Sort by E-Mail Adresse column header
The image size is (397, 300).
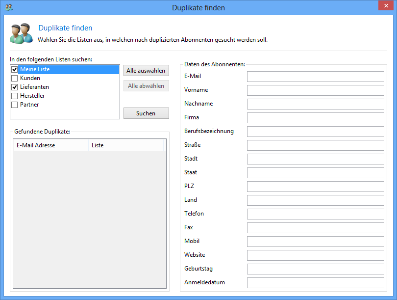tap(50, 145)
